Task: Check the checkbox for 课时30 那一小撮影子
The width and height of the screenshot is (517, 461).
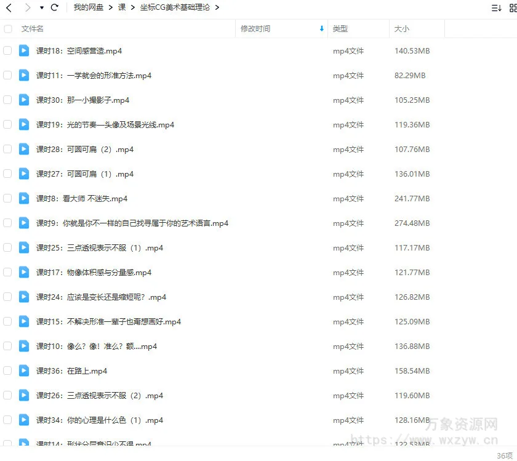Action: [7, 100]
